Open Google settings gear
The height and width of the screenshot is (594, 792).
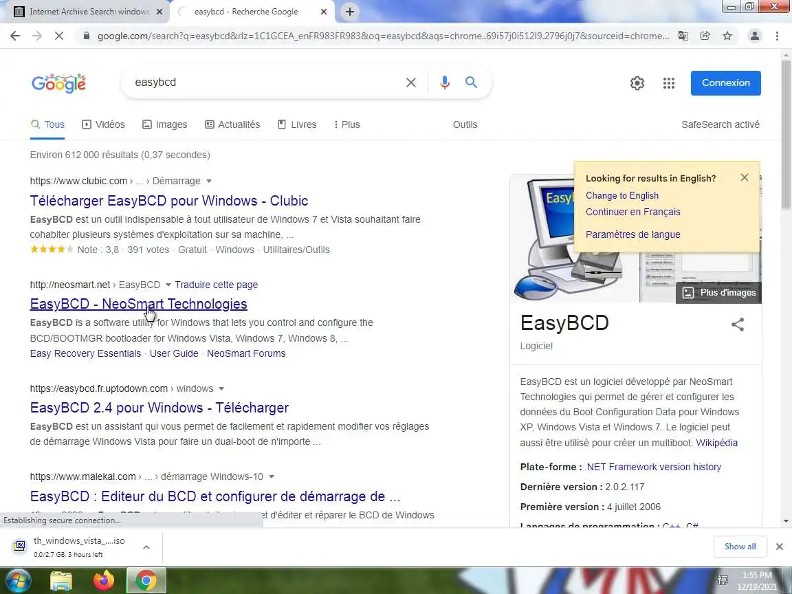637,83
